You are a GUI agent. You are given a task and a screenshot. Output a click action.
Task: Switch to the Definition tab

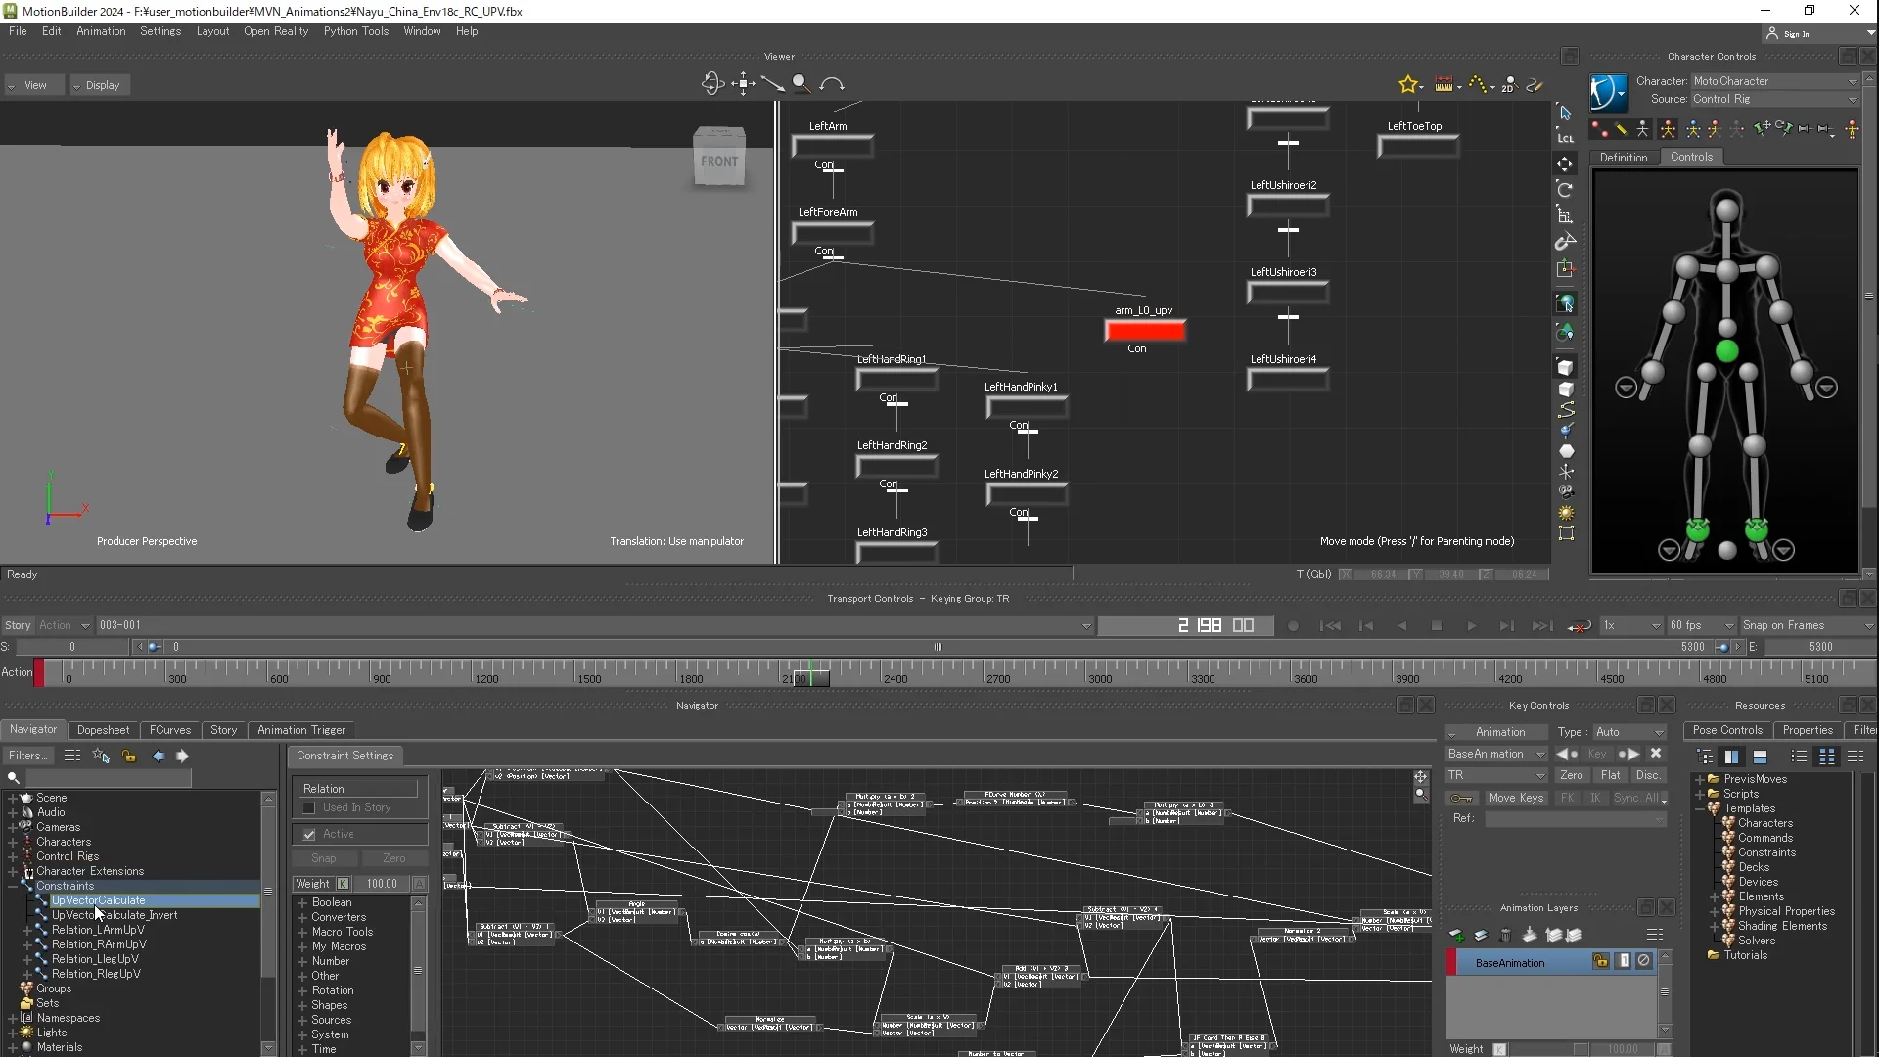point(1624,157)
